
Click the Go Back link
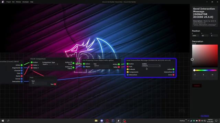pyautogui.click(x=205, y=116)
